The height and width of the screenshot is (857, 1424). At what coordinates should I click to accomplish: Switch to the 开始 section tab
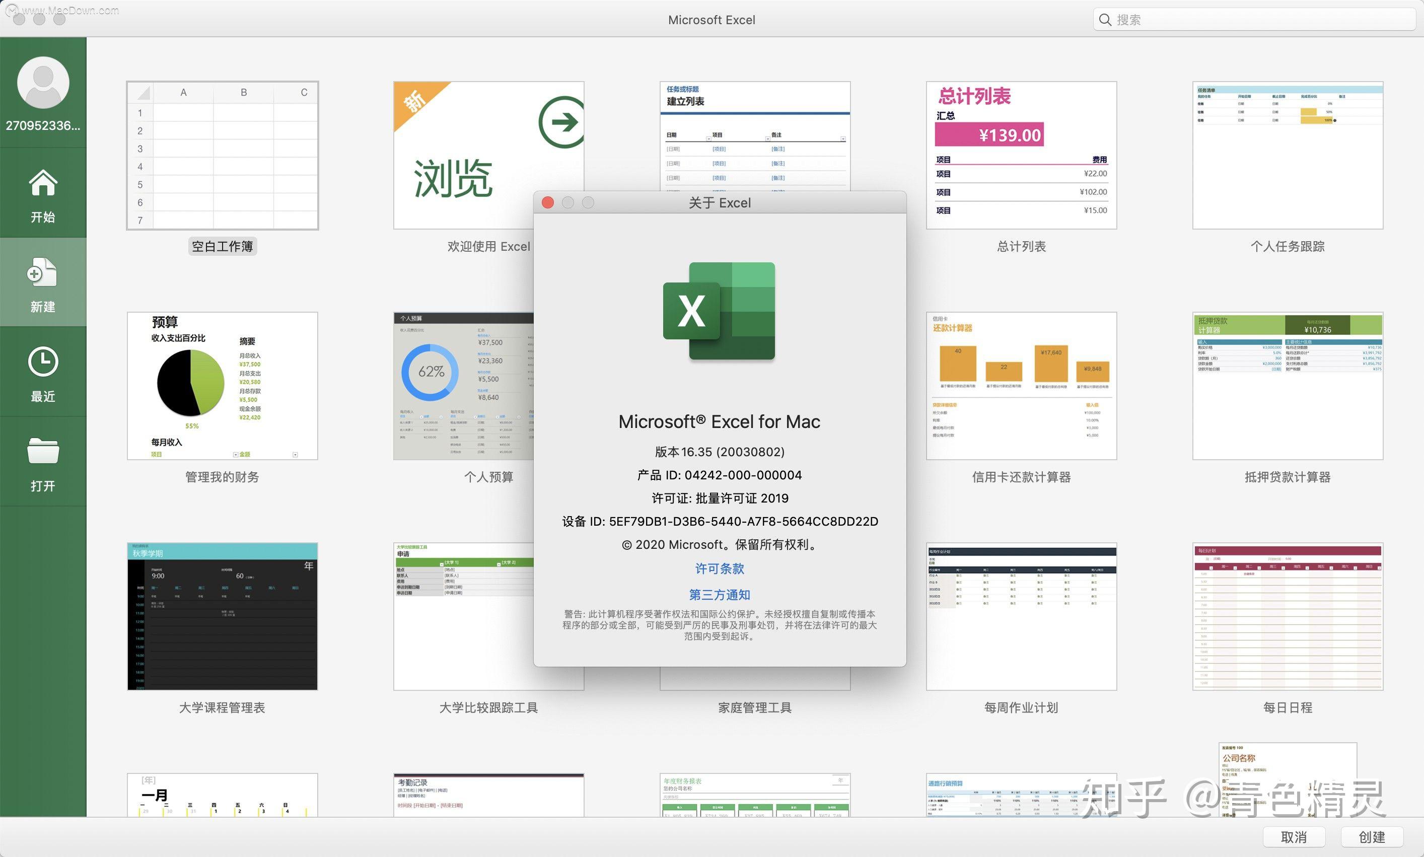(43, 196)
